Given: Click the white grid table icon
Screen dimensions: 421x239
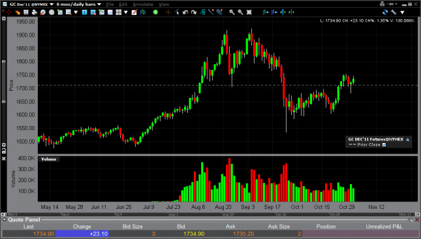Looking at the screenshot, I should [25, 12].
